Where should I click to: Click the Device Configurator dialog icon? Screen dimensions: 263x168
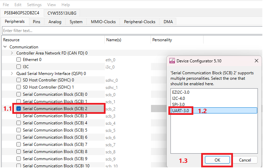(x=172, y=61)
